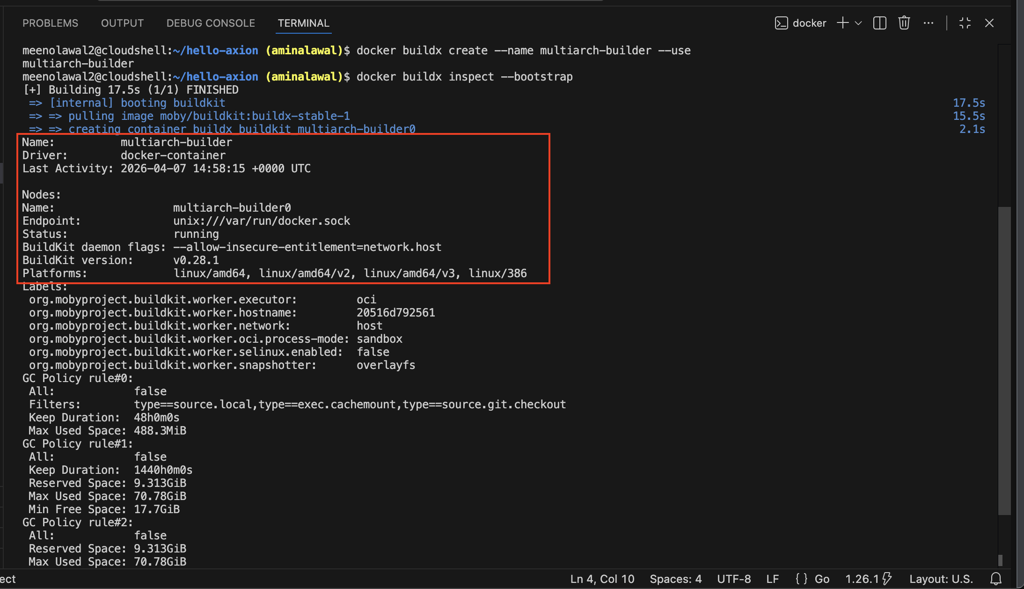Click the '[+] Building 17.5s (1/1) FINISHED' line
This screenshot has height=589, width=1024.
(131, 90)
